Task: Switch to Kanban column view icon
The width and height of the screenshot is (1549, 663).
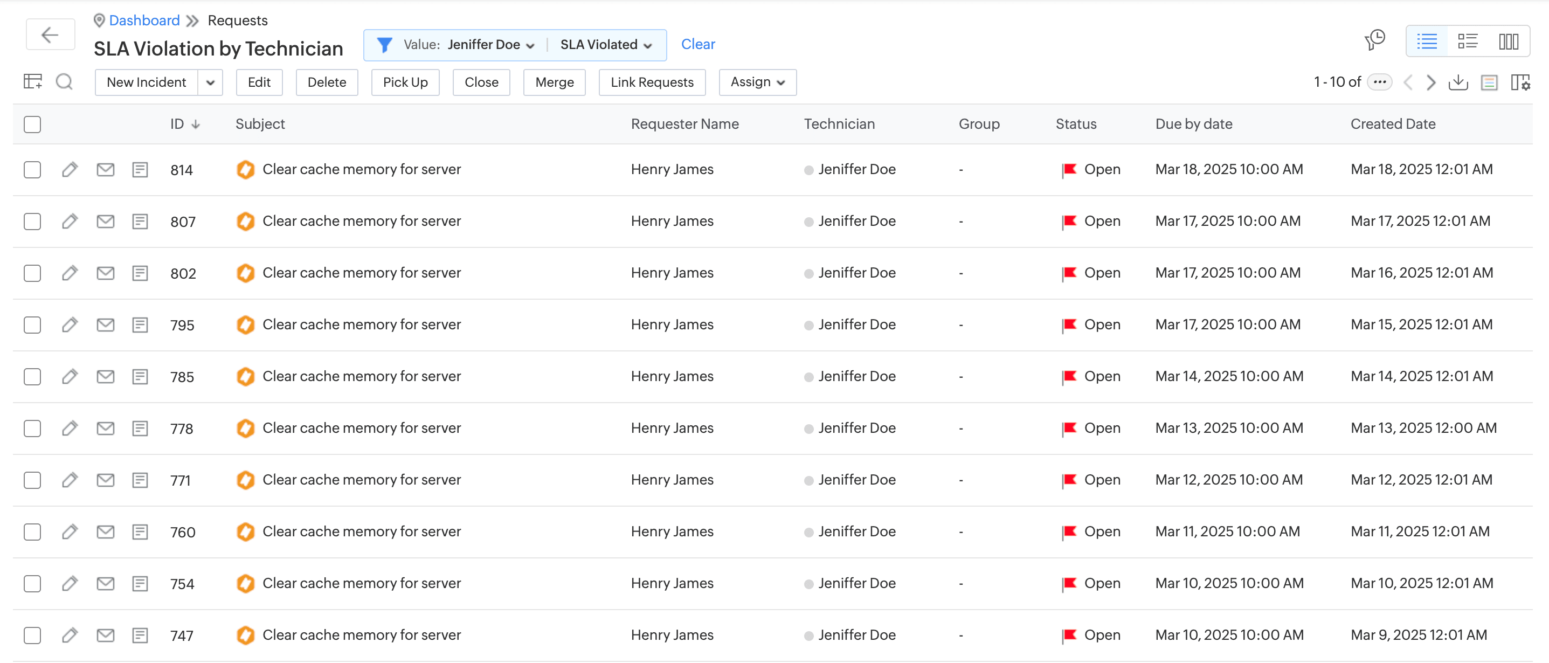Action: pos(1508,42)
